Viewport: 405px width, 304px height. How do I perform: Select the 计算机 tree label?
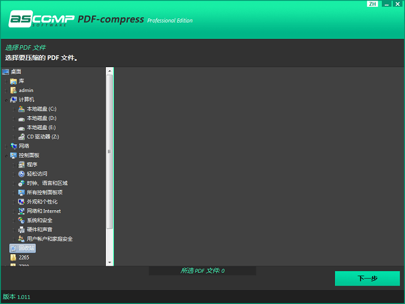27,100
